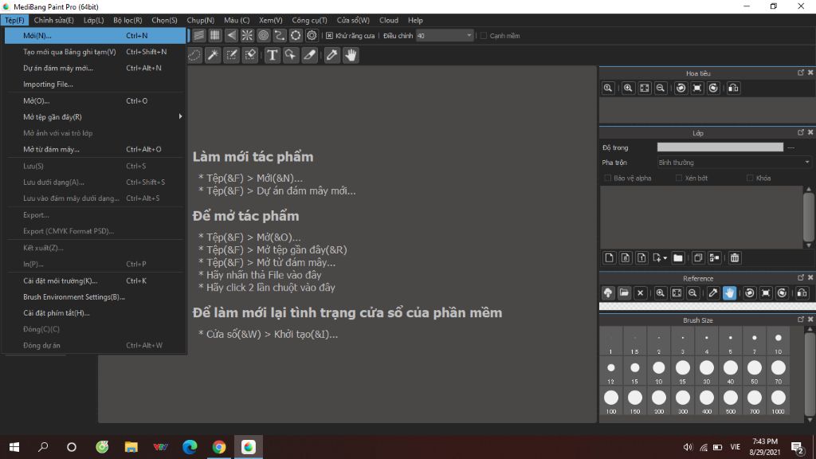This screenshot has width=816, height=459.
Task: Click the X clear icon in Reference panel
Action: pyautogui.click(x=640, y=293)
